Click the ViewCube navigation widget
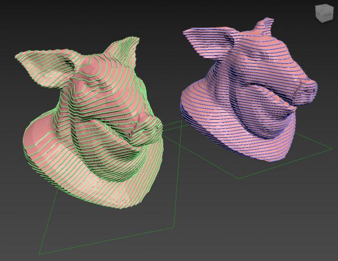This screenshot has width=338, height=261. (x=325, y=13)
